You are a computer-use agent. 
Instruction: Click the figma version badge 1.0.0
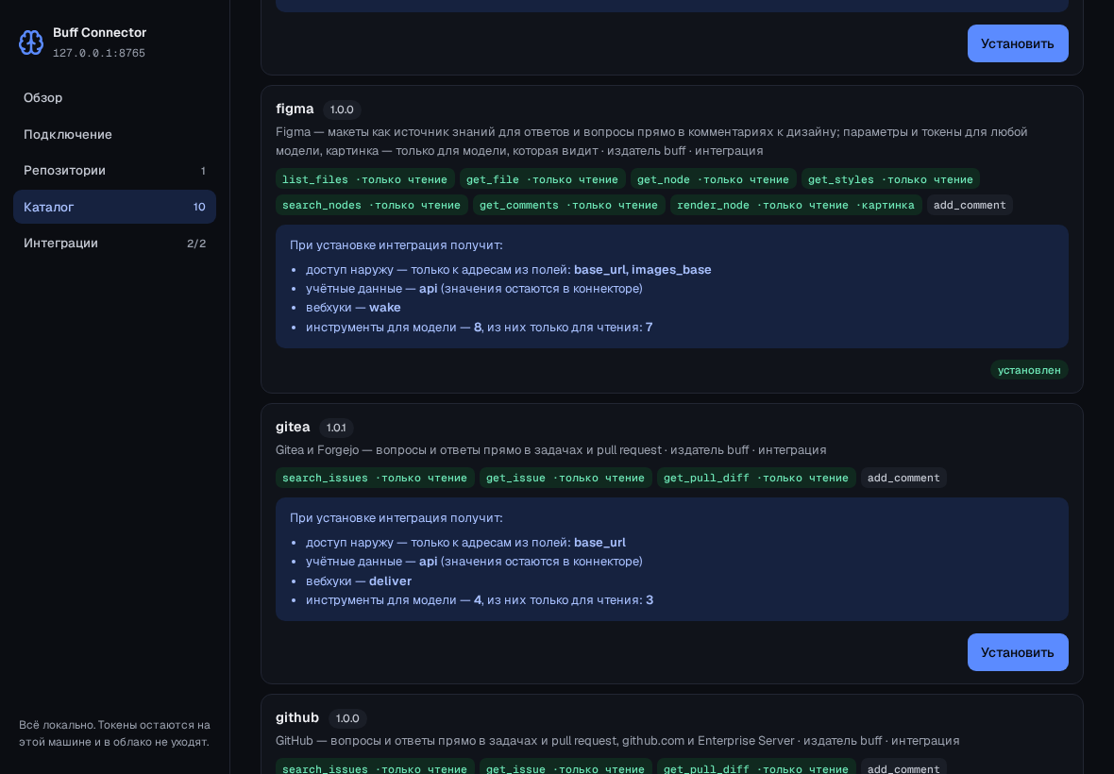[x=342, y=109]
